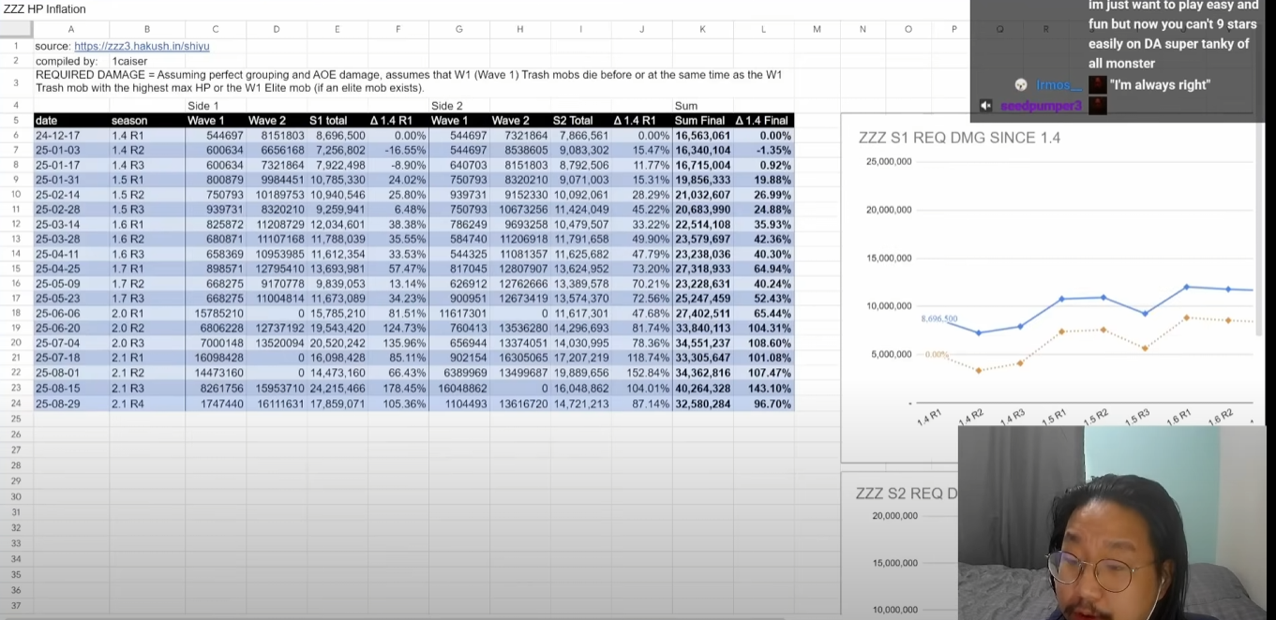Screen dimensions: 1276x620
Task: Click the season cell '2.0 R1'
Action: [x=147, y=314]
